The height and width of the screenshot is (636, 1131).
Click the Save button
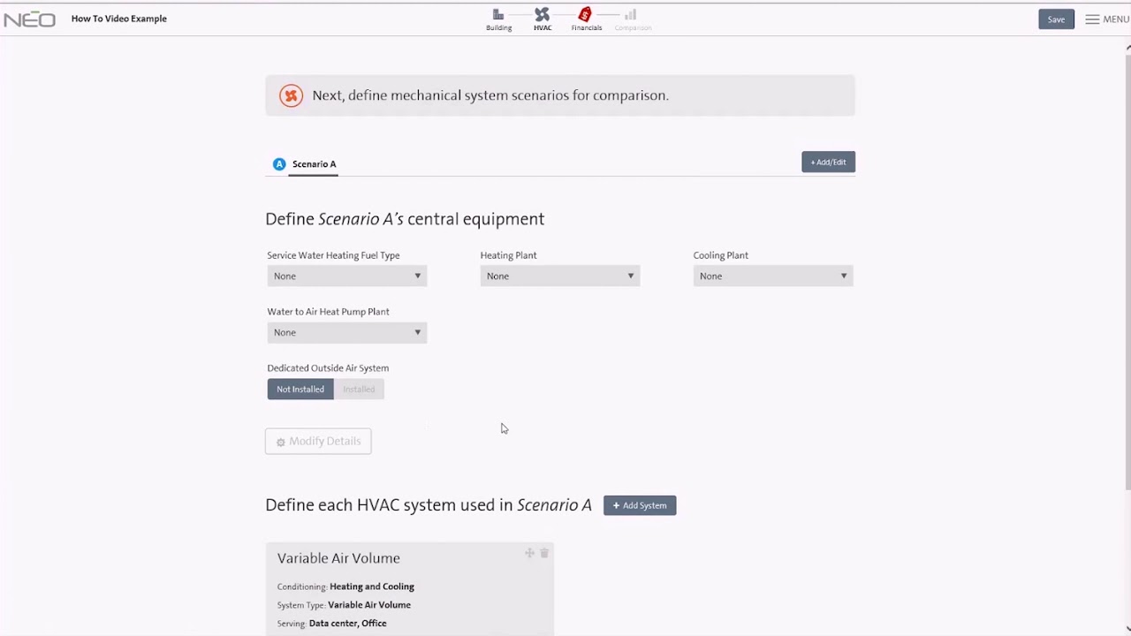[1056, 19]
